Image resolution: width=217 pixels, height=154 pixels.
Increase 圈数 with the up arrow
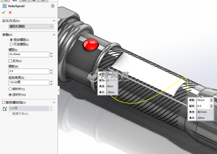pyautogui.click(x=52, y=70)
